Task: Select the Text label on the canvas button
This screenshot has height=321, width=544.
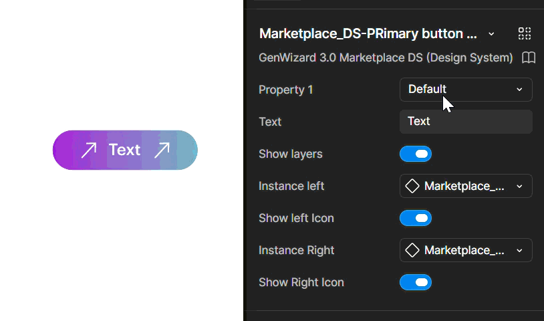Action: (124, 150)
